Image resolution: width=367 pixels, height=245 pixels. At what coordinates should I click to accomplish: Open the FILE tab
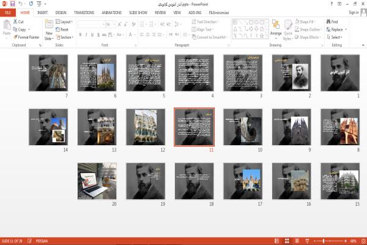click(x=8, y=13)
